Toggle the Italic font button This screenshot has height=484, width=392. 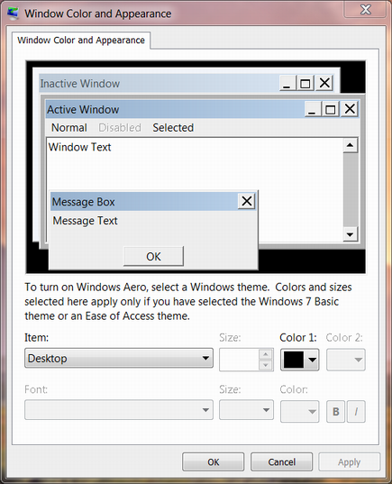click(x=356, y=412)
